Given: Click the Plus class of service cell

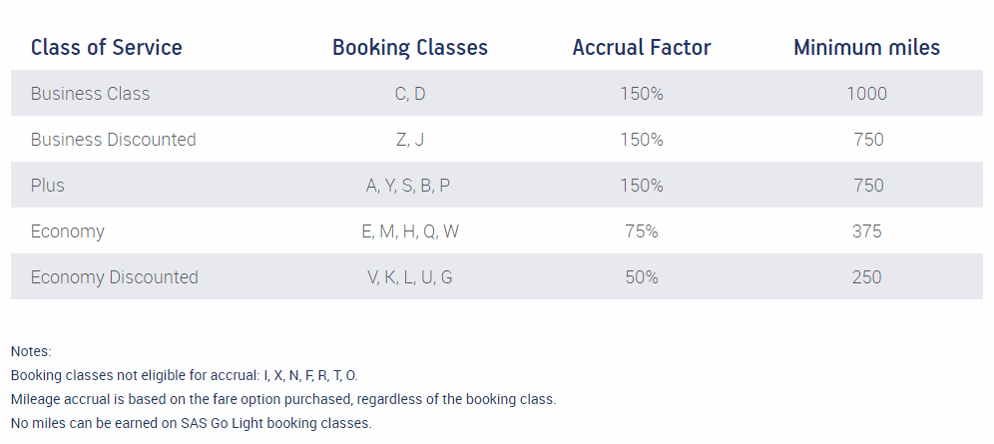Looking at the screenshot, I should tap(48, 186).
